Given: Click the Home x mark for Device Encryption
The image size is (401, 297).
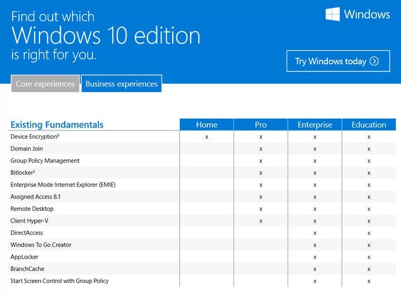Looking at the screenshot, I should 206,137.
